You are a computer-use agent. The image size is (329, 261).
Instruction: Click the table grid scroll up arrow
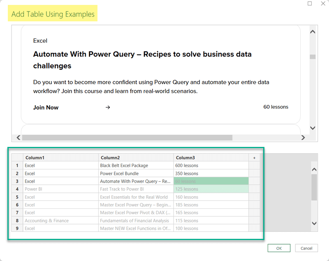click(x=314, y=169)
